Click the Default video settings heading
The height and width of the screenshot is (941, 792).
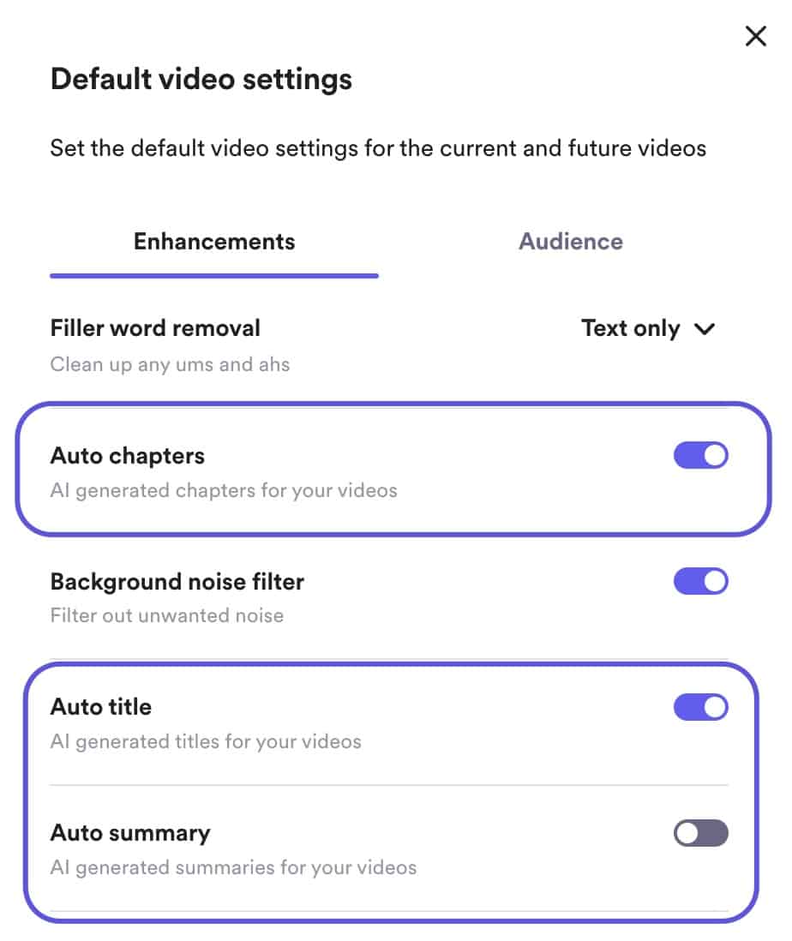pyautogui.click(x=201, y=80)
